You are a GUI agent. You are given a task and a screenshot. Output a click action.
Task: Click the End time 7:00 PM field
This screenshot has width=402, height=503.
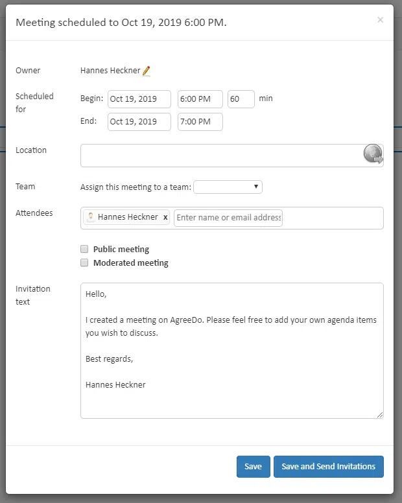tap(200, 122)
